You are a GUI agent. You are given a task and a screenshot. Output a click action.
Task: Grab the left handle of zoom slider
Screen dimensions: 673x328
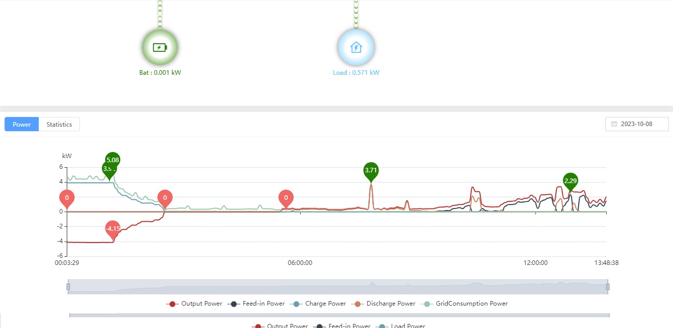click(x=68, y=287)
